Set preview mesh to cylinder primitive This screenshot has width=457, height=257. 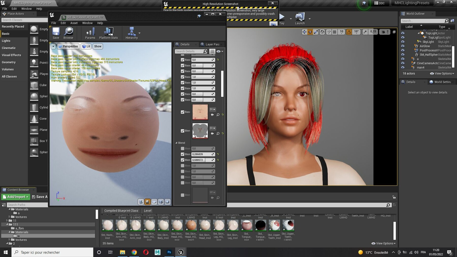(x=141, y=202)
